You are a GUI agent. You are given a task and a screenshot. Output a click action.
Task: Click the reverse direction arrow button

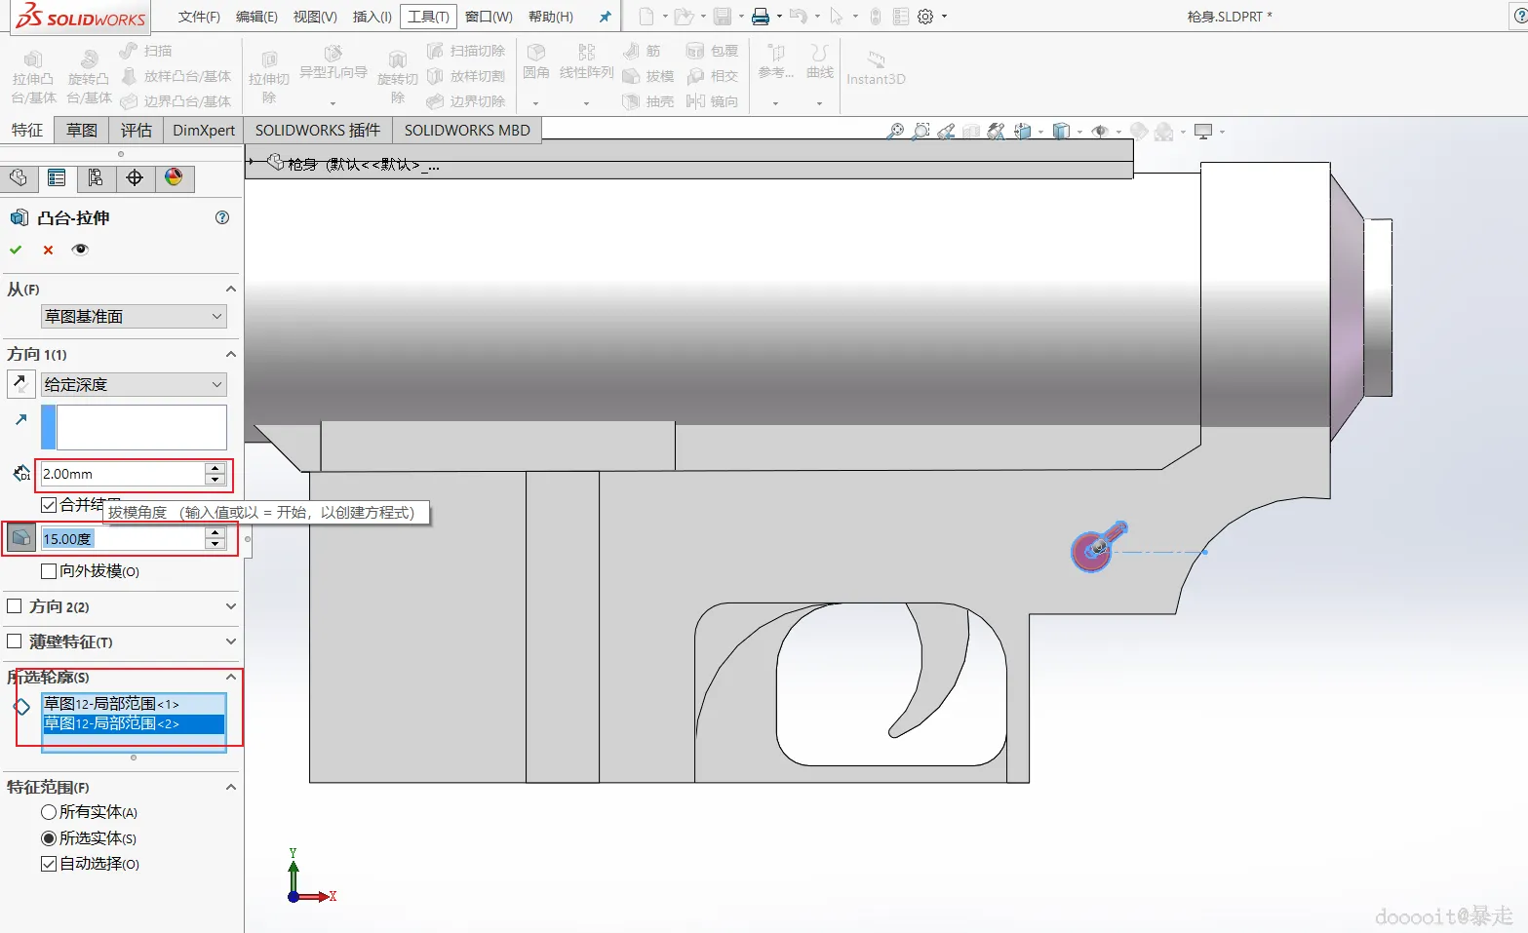point(21,384)
